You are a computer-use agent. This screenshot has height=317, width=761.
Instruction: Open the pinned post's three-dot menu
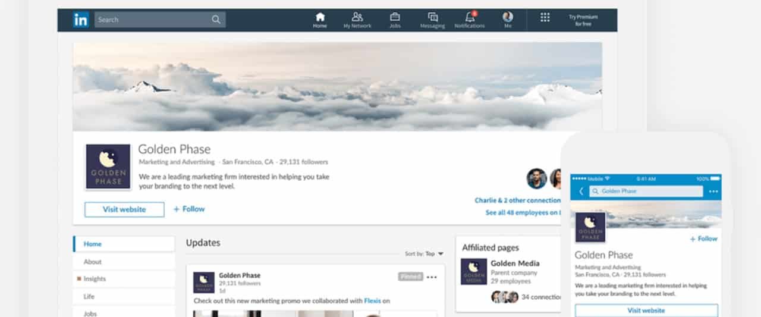(x=432, y=277)
